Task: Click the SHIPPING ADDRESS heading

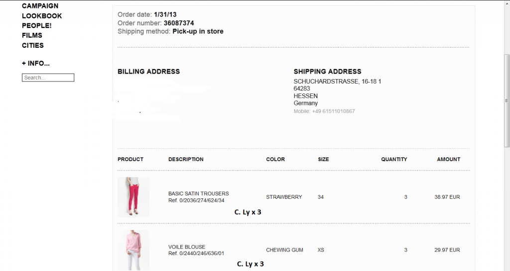Action: pos(327,72)
